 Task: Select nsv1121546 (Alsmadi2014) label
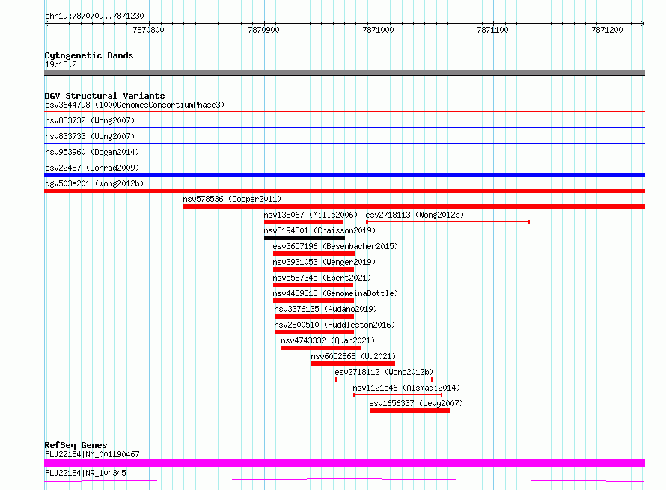click(406, 388)
